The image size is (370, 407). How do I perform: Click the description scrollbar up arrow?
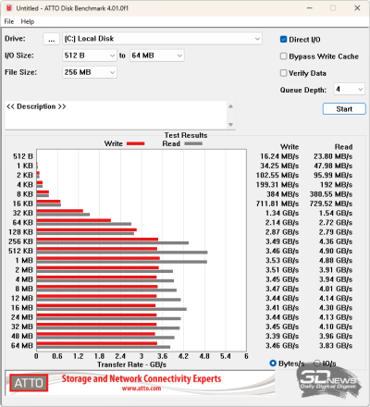click(x=230, y=106)
